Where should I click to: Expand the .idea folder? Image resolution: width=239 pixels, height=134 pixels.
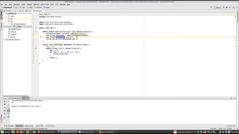pos(6,16)
